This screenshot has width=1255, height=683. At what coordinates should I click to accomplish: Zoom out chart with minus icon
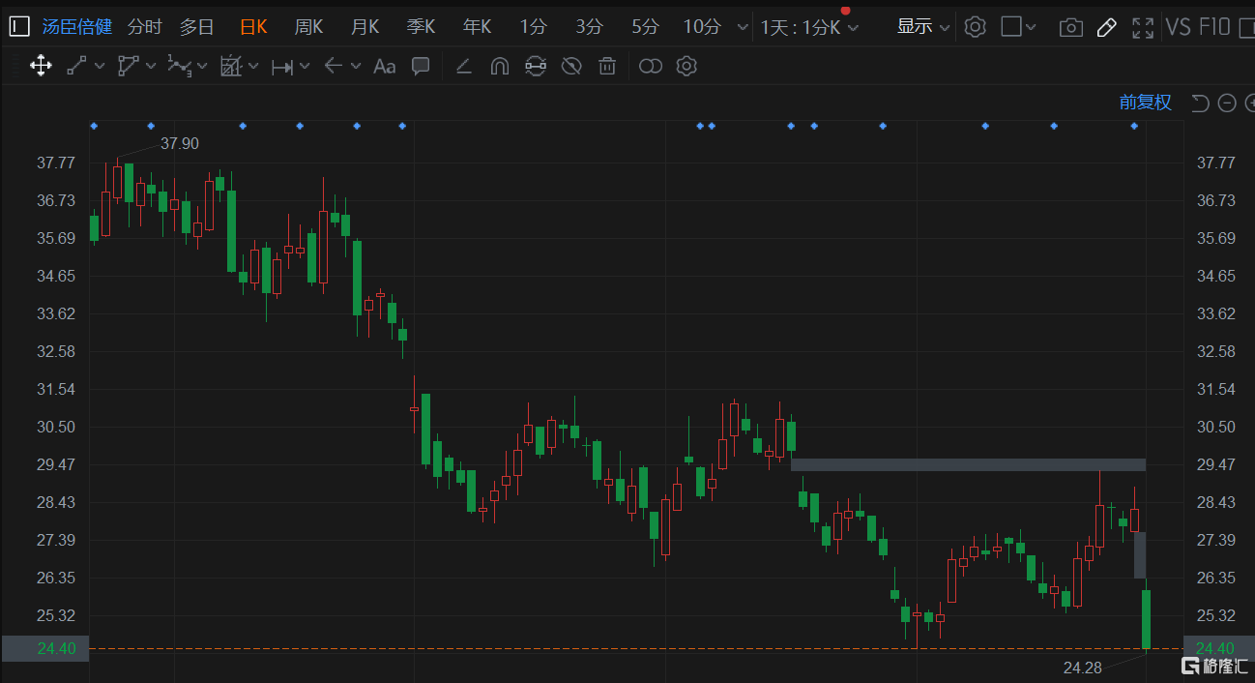[x=1227, y=103]
